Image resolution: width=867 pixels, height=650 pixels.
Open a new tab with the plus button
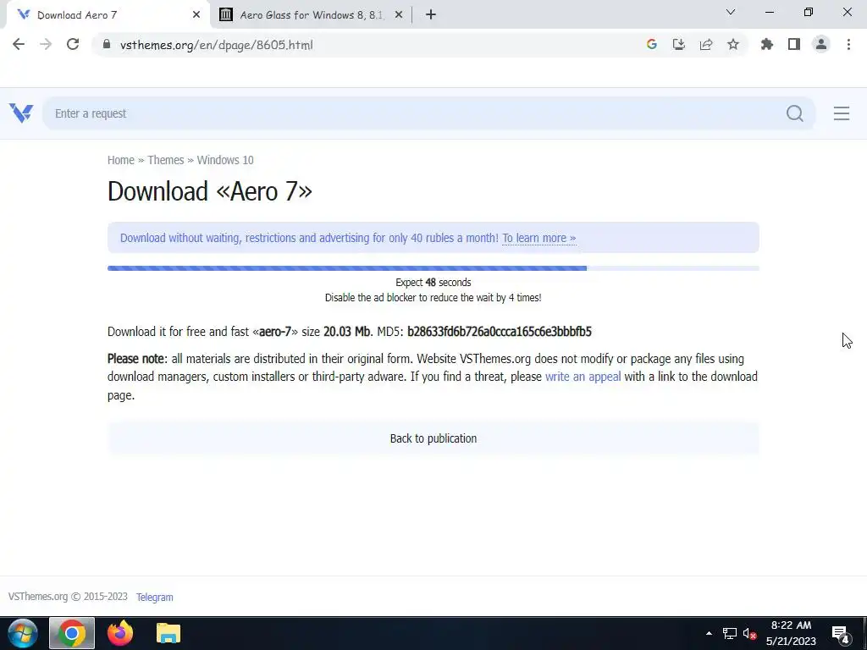click(x=431, y=15)
